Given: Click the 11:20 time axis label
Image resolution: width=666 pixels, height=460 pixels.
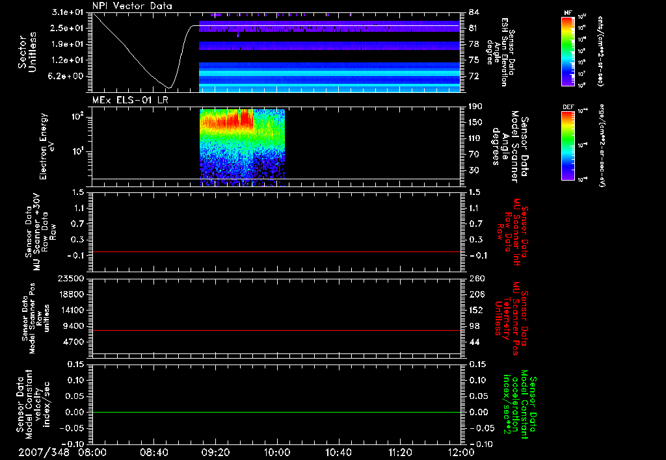Looking at the screenshot, I should tap(400, 452).
